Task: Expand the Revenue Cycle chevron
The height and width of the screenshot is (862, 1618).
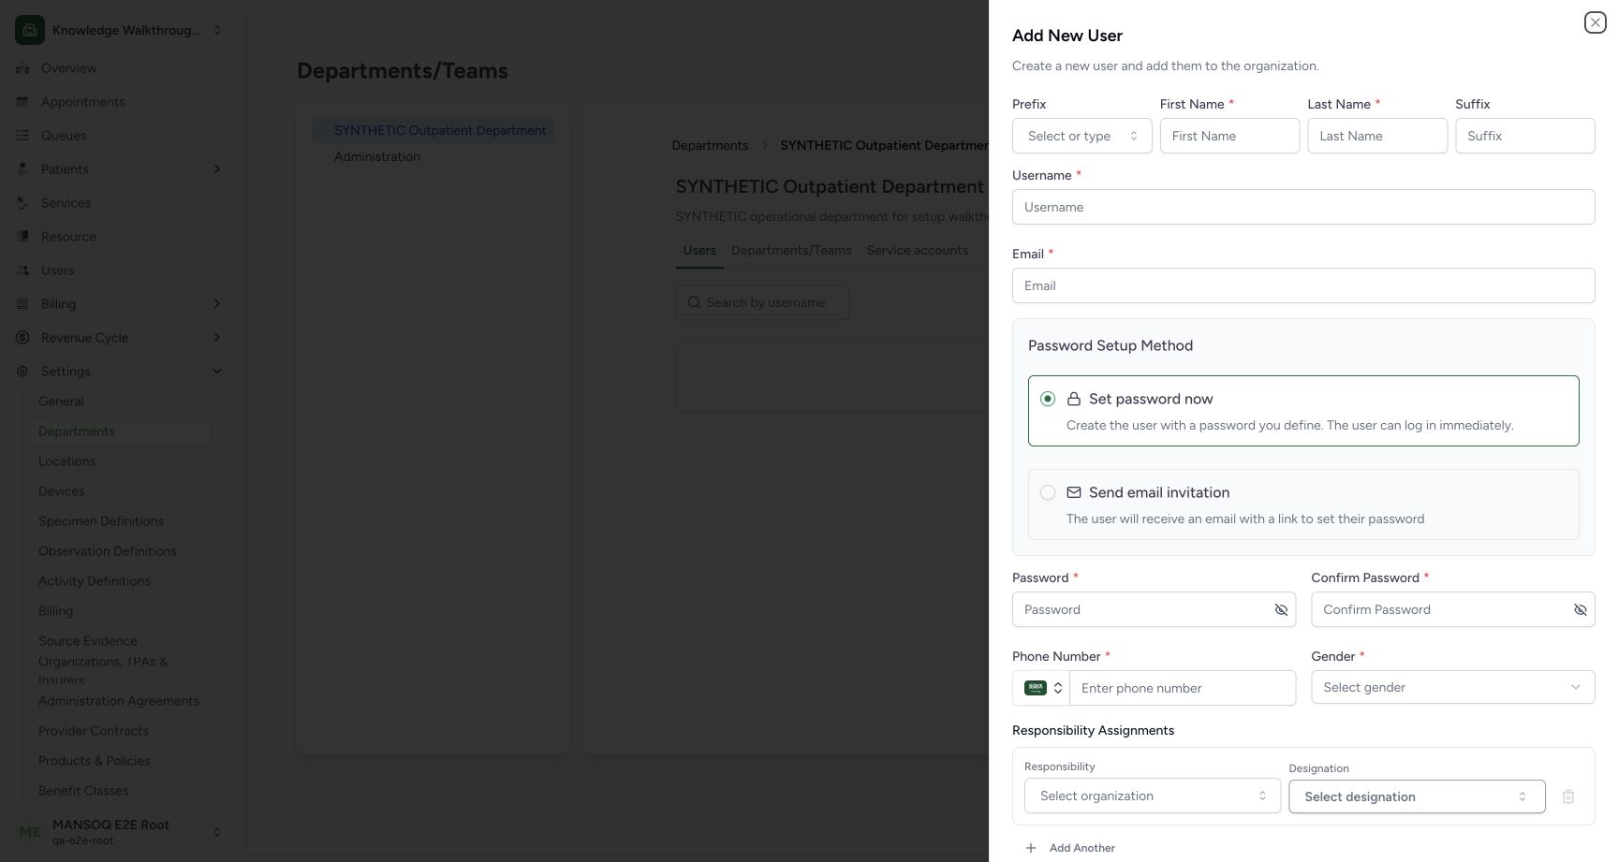Action: [x=217, y=338]
